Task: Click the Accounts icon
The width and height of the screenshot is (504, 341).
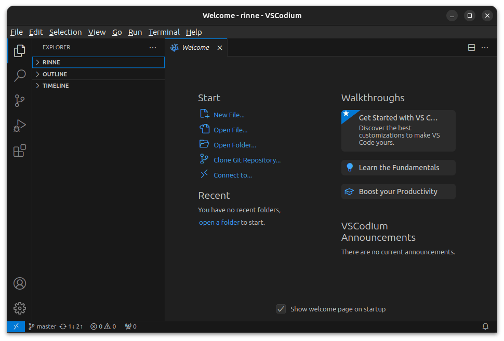Action: [x=20, y=283]
